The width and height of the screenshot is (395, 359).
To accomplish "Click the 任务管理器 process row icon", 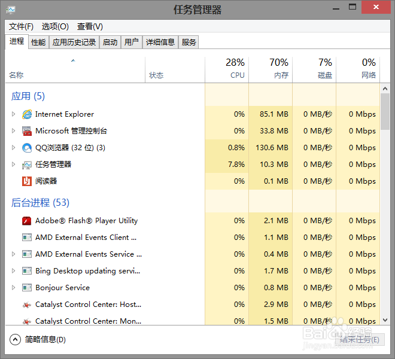I will tap(27, 165).
